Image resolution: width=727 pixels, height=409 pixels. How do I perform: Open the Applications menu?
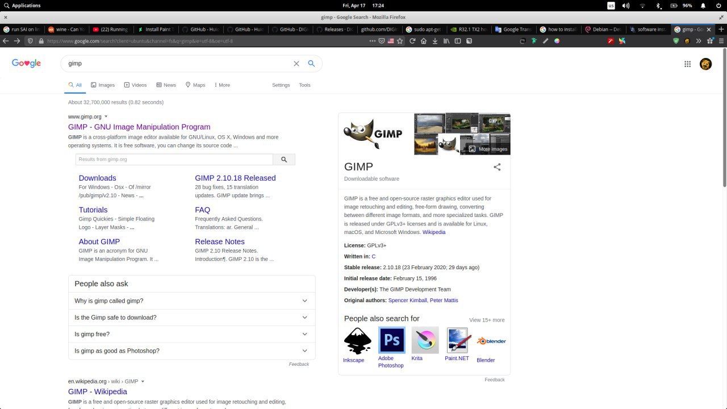22,5
